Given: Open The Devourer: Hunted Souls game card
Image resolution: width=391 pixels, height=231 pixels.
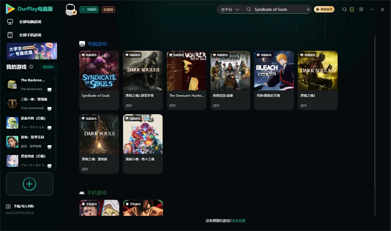Looking at the screenshot, I should click(x=187, y=80).
